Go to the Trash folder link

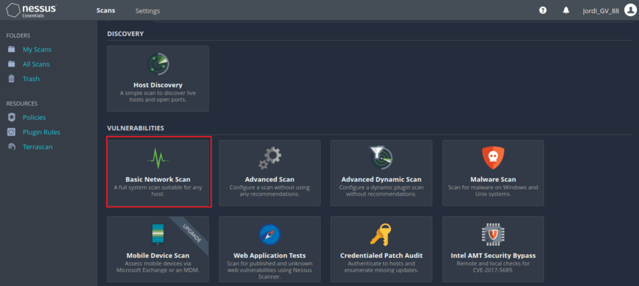pos(31,79)
